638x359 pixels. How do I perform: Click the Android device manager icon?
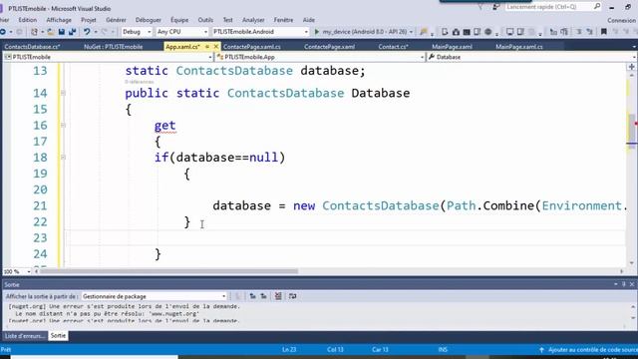point(445,32)
